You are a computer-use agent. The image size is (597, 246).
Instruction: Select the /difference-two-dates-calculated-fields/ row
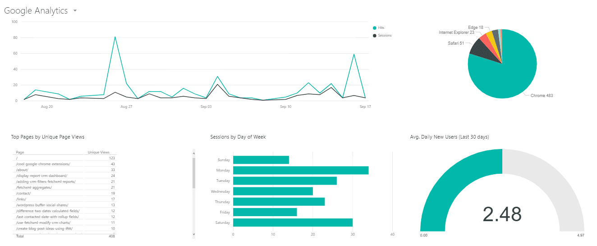(65, 211)
